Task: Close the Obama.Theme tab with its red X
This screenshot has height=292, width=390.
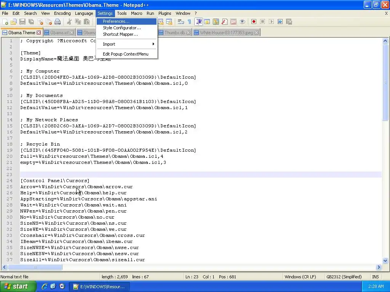Action: (x=38, y=33)
